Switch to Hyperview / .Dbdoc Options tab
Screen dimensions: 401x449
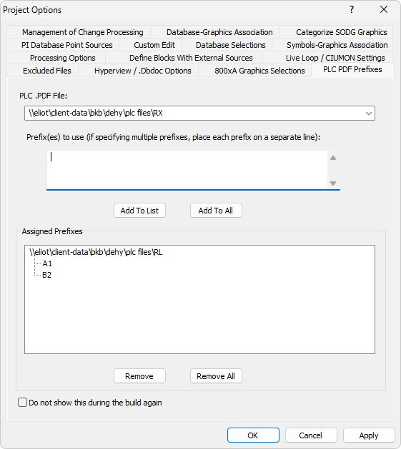138,71
